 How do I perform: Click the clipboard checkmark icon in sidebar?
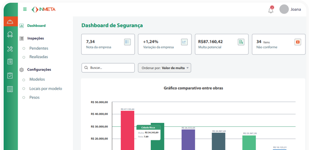(10, 75)
